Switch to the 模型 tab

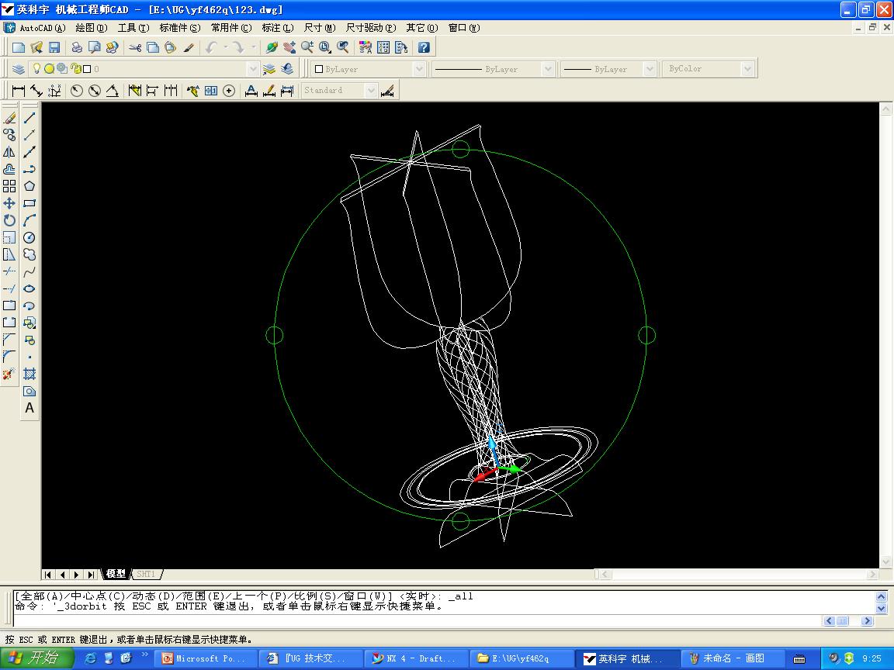tap(116, 575)
